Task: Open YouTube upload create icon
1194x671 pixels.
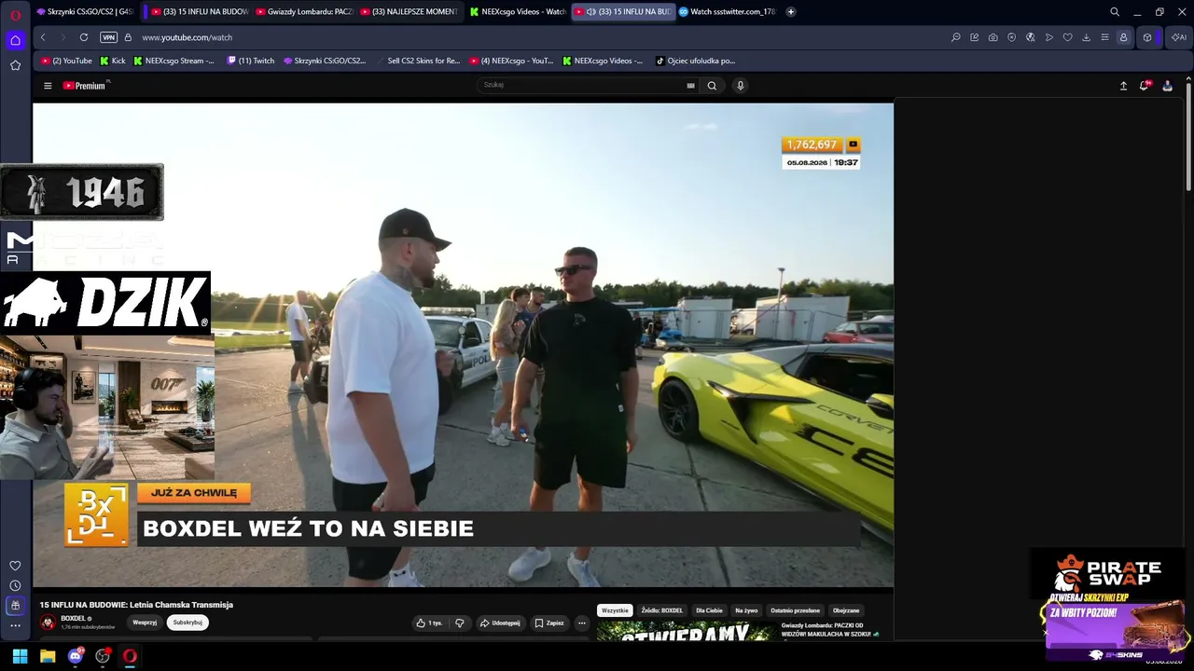Action: [1124, 86]
